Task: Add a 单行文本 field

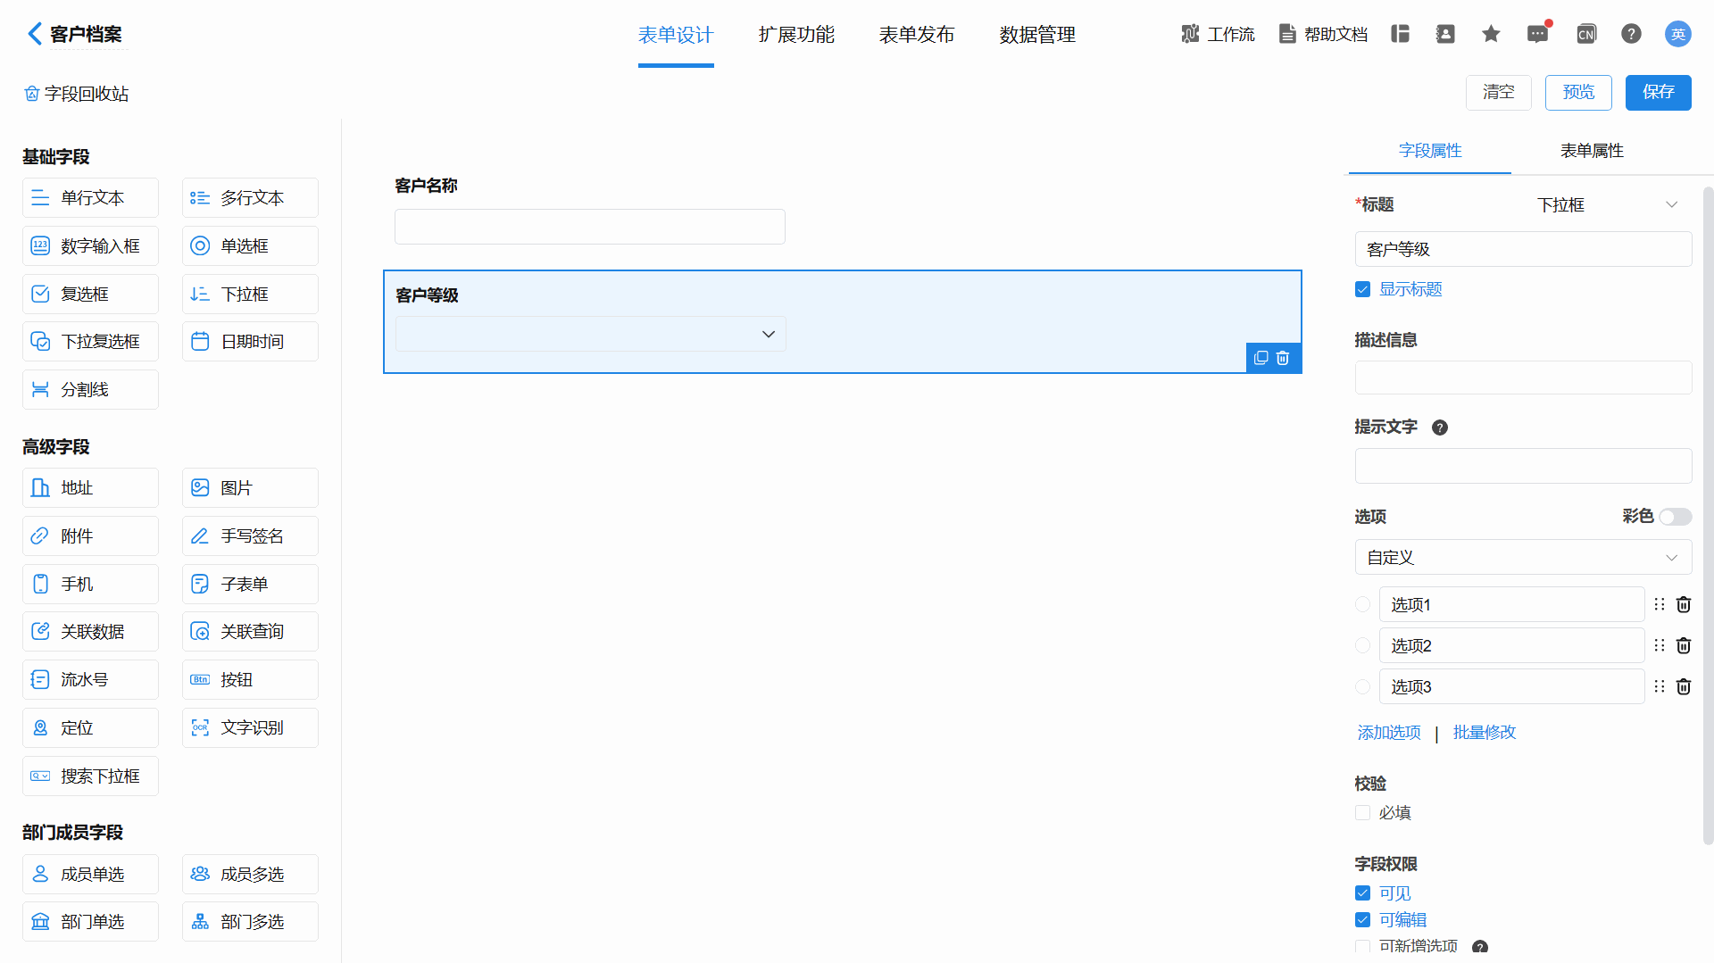Action: 90,197
